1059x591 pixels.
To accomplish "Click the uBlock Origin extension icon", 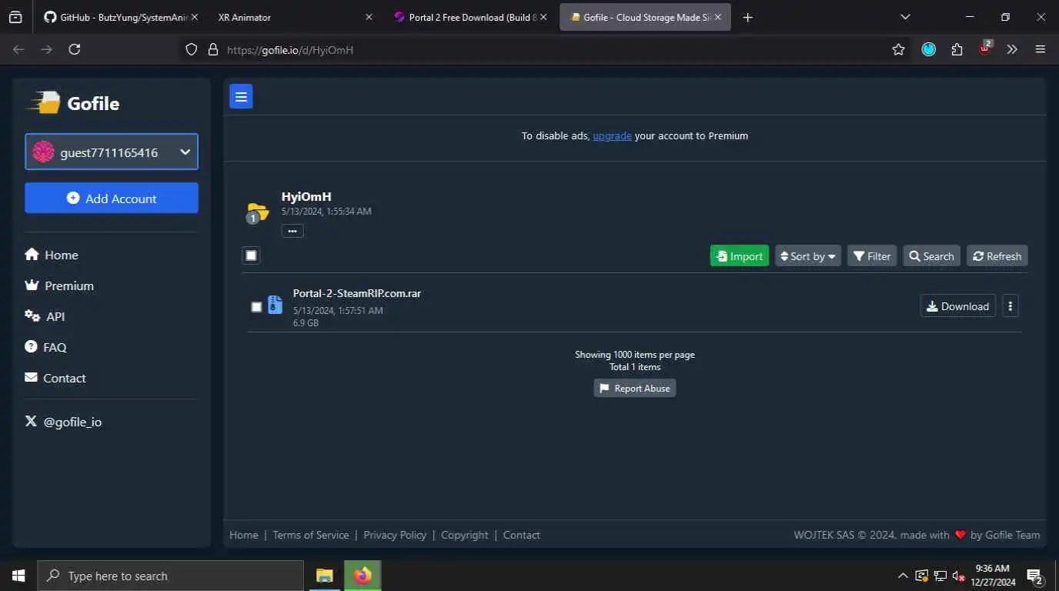I will 985,49.
